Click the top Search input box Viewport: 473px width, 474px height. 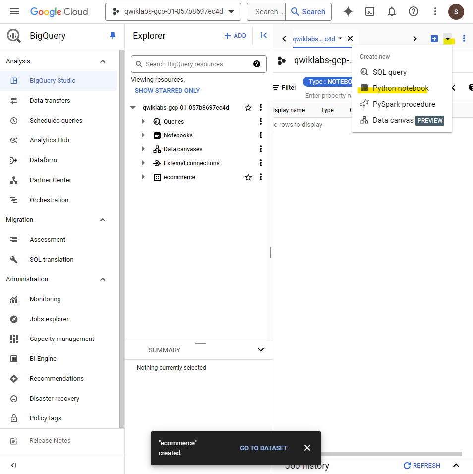[x=266, y=12]
